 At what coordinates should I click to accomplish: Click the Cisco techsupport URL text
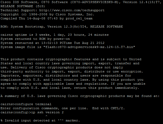click(x=72, y=10)
